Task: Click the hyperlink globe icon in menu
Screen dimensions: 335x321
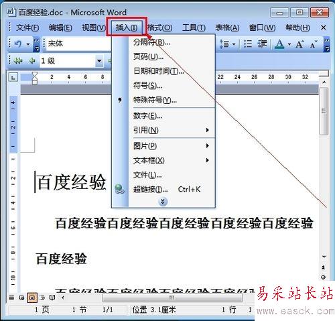Action: pos(119,189)
